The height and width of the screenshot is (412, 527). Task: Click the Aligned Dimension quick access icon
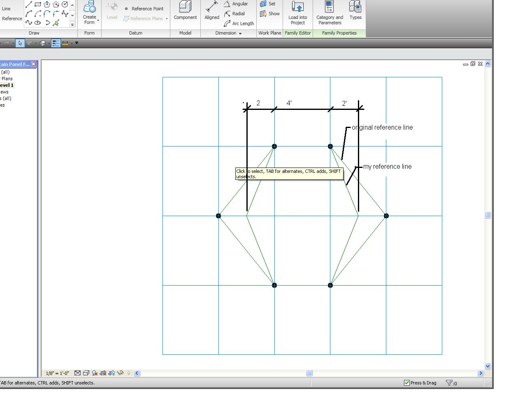click(65, 43)
